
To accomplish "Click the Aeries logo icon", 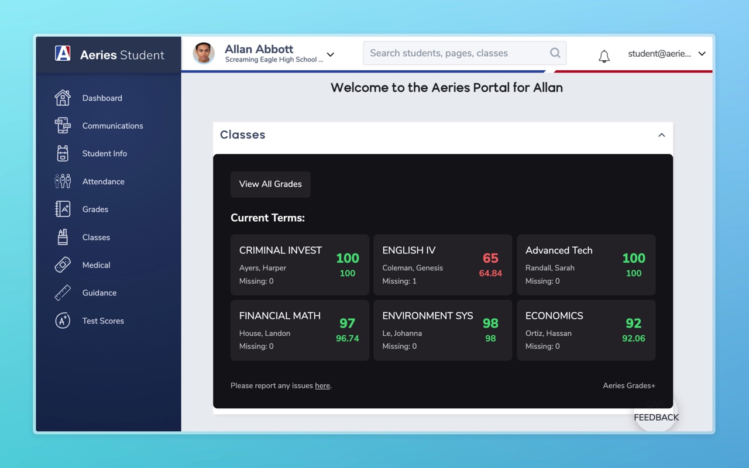I will [x=63, y=54].
